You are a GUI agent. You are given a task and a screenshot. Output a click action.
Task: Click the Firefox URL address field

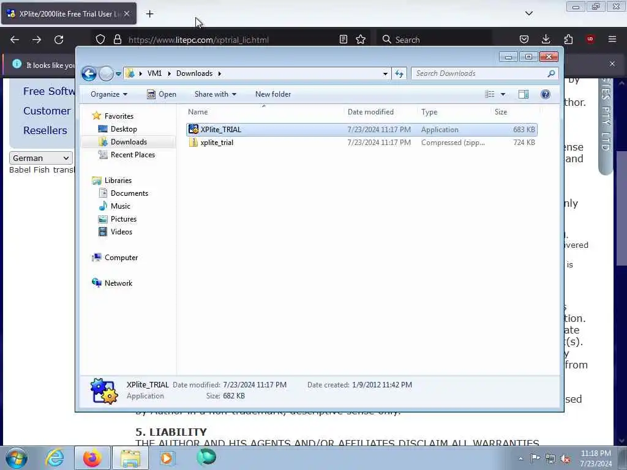point(230,40)
